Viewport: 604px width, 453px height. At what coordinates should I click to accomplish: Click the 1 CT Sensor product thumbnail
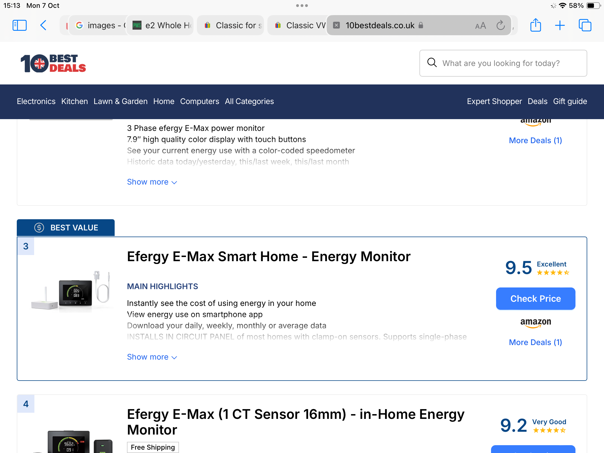click(x=73, y=441)
